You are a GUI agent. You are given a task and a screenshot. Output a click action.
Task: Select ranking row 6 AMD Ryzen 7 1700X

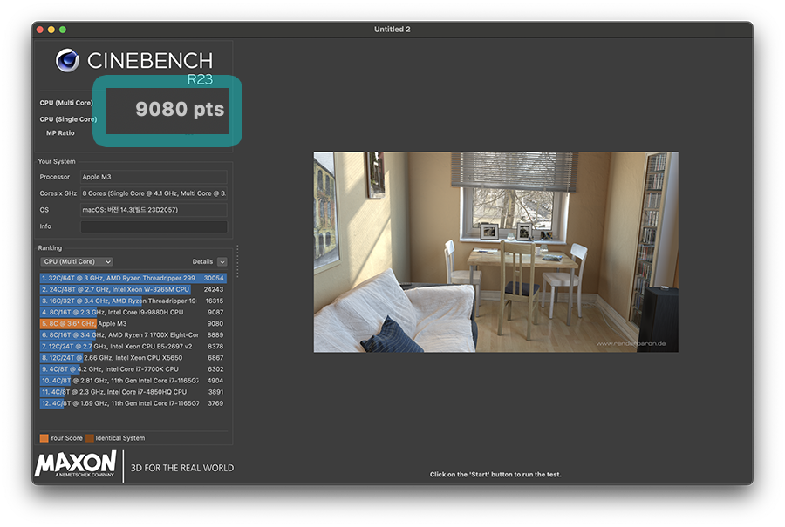click(133, 335)
